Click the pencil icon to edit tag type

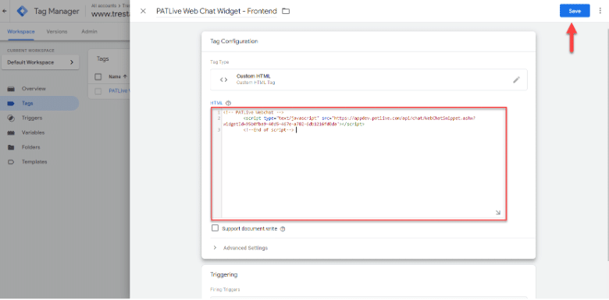pos(516,79)
